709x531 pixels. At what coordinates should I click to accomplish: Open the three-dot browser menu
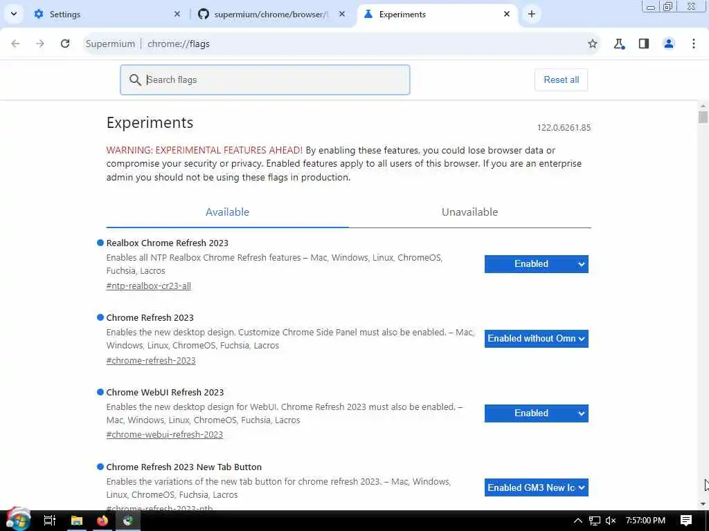694,44
